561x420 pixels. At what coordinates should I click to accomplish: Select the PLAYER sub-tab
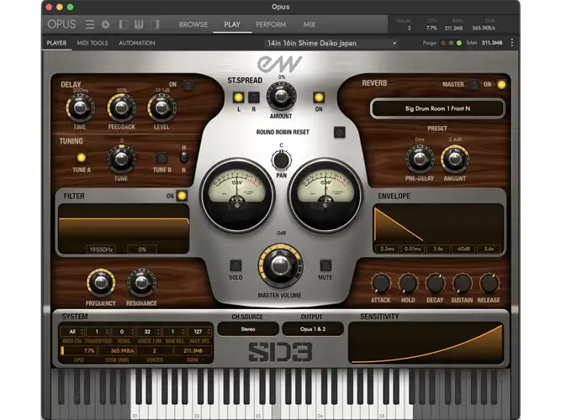[56, 43]
